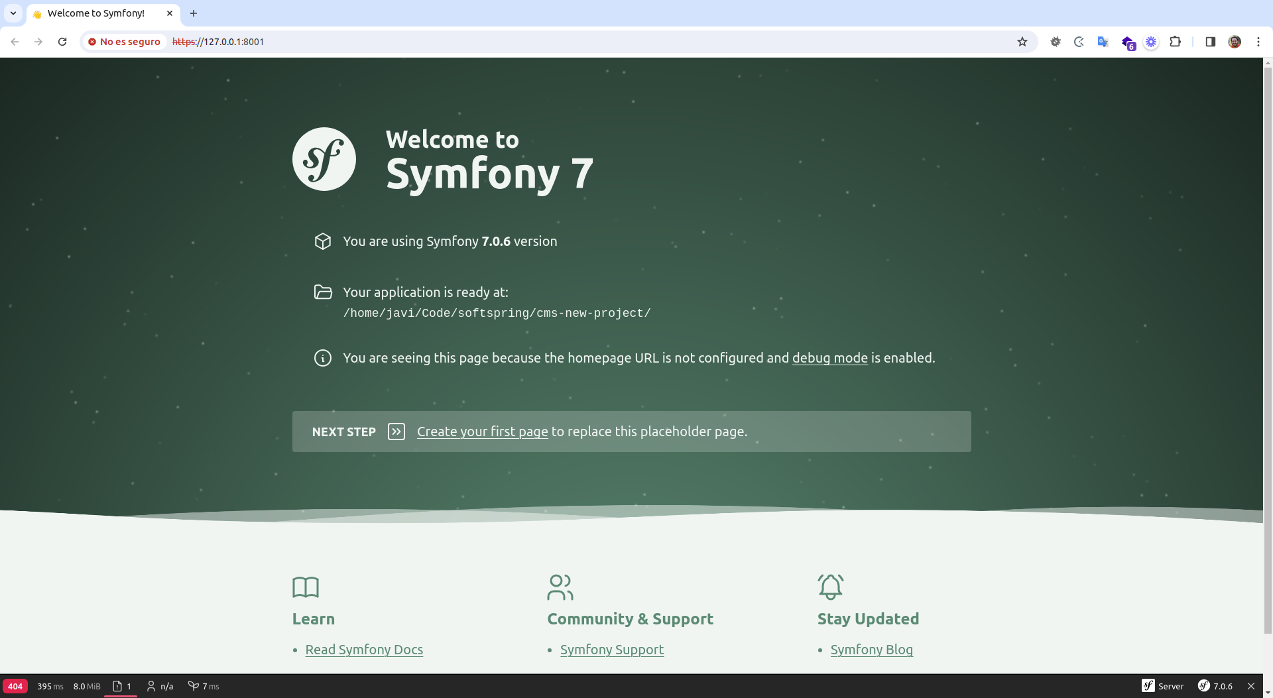Open the Symfony Support link
The width and height of the screenshot is (1273, 698).
pos(612,650)
